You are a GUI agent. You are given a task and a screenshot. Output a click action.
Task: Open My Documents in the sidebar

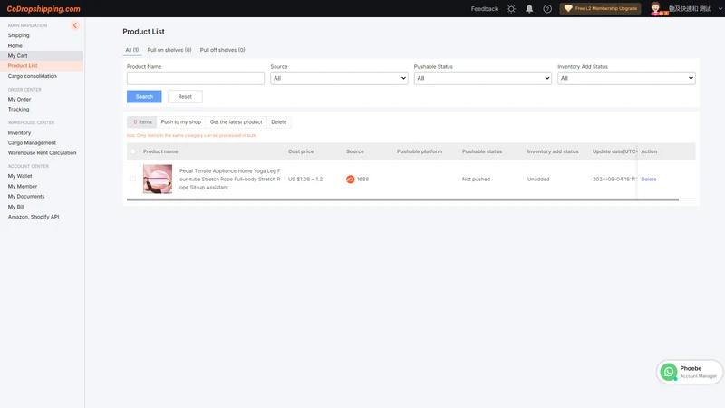26,197
